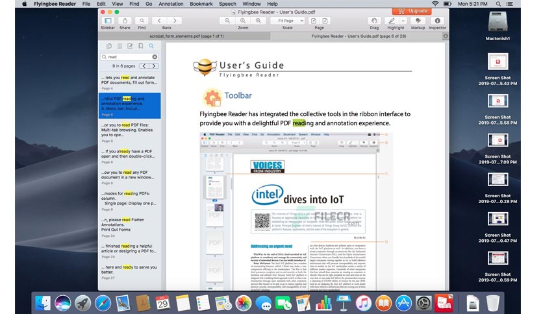The height and width of the screenshot is (314, 543).
Task: Open Photos app in the Dock
Action: 244,303
